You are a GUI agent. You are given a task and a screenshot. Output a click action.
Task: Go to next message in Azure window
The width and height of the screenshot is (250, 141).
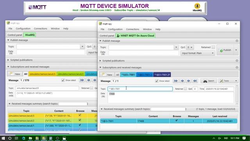(189, 81)
